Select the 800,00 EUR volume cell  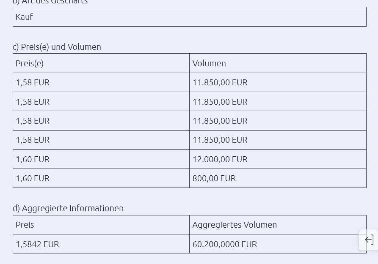click(x=214, y=178)
